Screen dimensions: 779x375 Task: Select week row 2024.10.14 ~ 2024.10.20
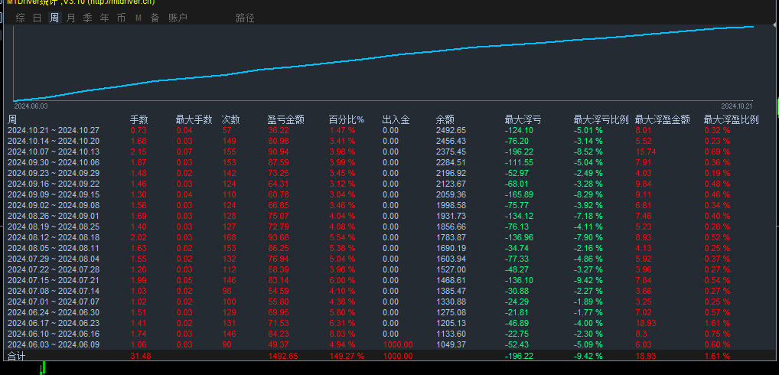tap(389, 141)
